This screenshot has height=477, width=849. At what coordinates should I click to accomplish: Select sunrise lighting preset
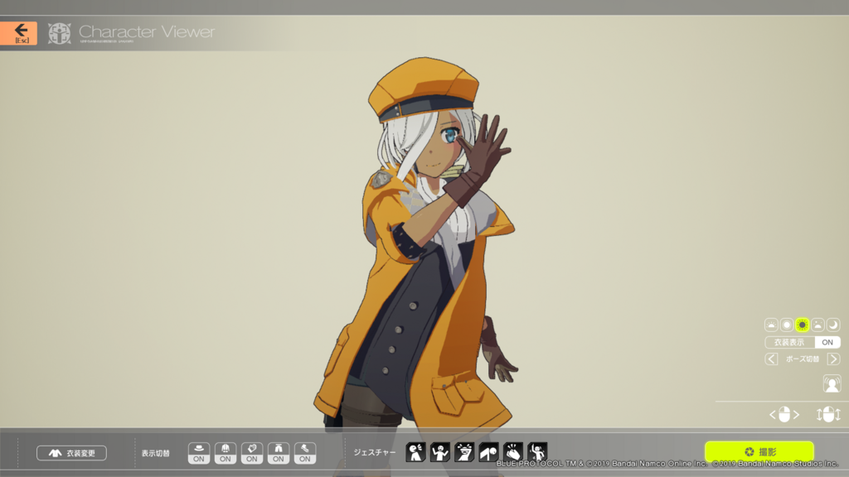click(x=771, y=325)
